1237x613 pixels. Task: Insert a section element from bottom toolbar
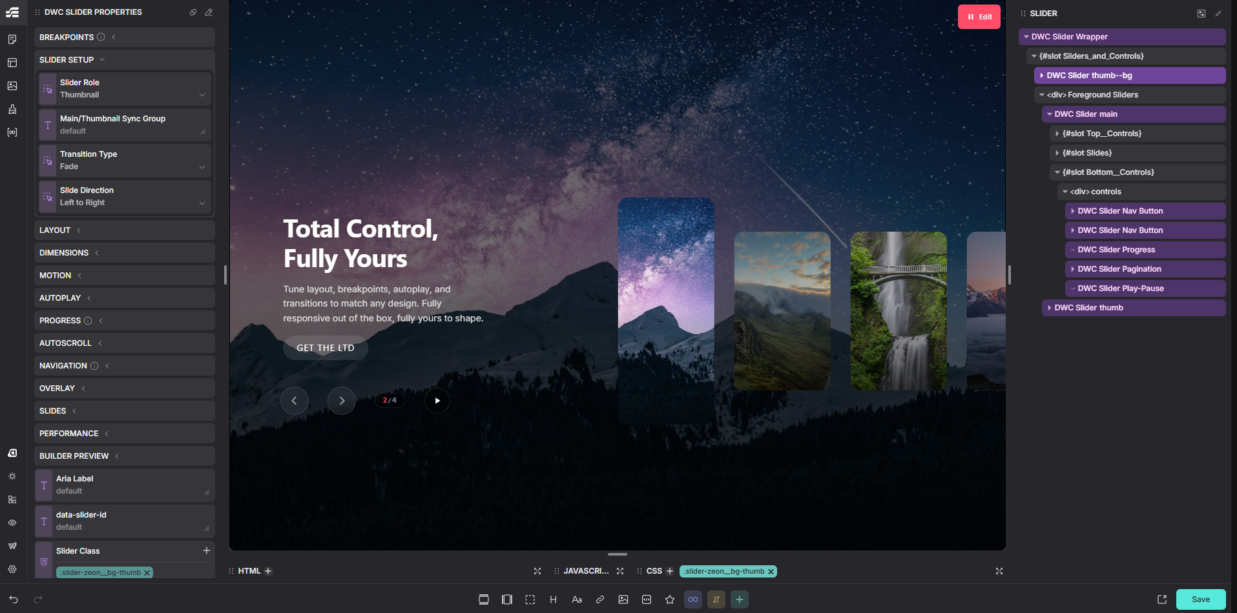pyautogui.click(x=484, y=599)
